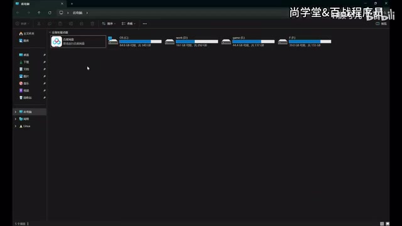The width and height of the screenshot is (402, 226).
Task: Expand Linux in the navigation tree
Action: [16, 126]
